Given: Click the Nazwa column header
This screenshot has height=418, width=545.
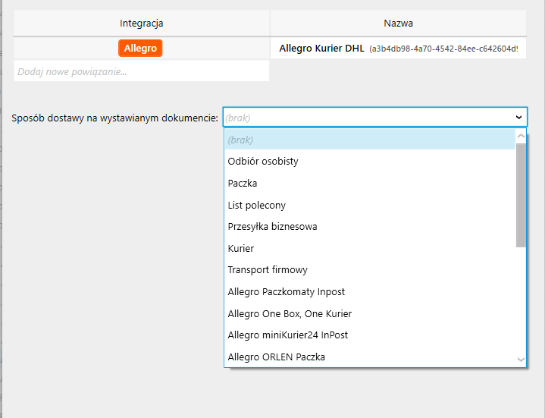Looking at the screenshot, I should (398, 23).
